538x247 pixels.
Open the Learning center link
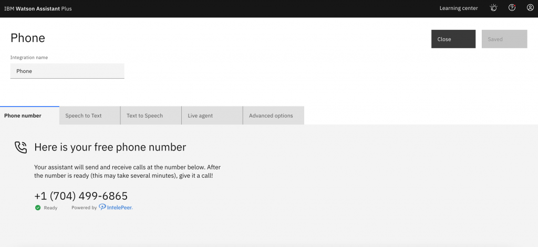(x=459, y=8)
